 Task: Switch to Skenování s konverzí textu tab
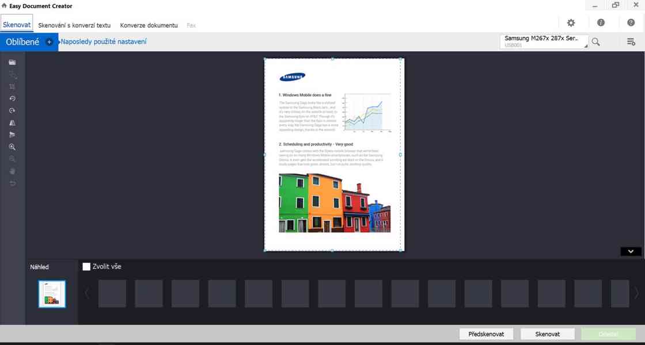pyautogui.click(x=74, y=25)
